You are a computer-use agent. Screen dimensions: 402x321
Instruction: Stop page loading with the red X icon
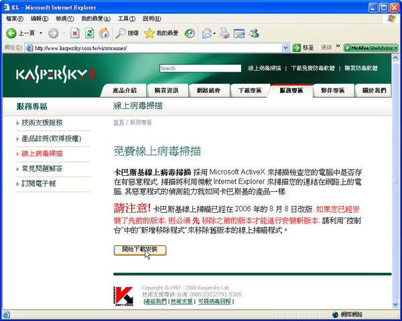[75, 33]
